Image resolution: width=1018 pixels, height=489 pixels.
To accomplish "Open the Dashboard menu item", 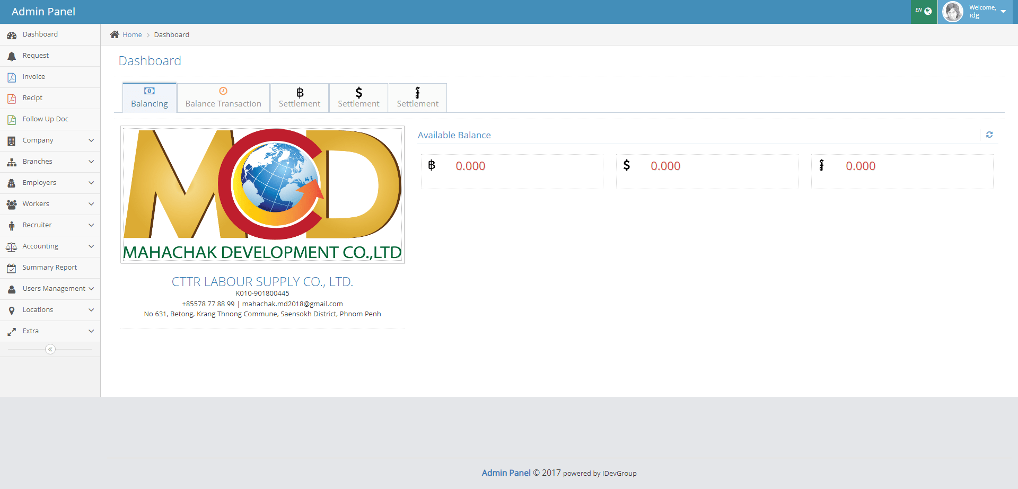I will [50, 34].
